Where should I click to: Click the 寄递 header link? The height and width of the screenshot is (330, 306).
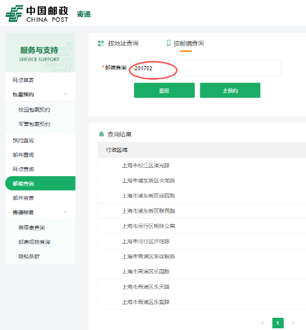[x=84, y=14]
